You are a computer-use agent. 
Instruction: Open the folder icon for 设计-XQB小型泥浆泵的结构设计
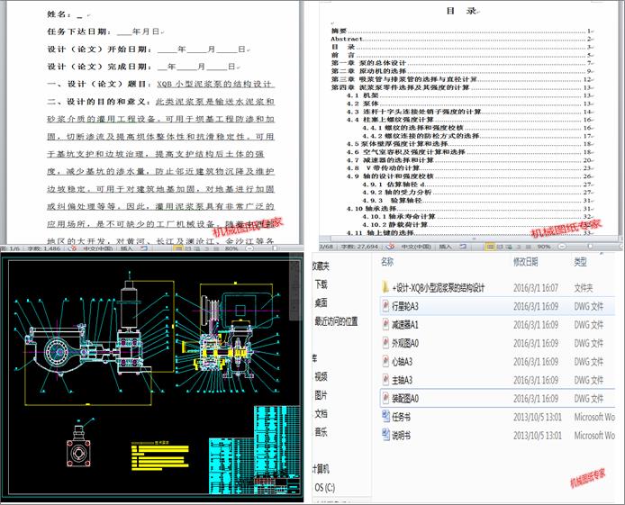[x=385, y=287]
